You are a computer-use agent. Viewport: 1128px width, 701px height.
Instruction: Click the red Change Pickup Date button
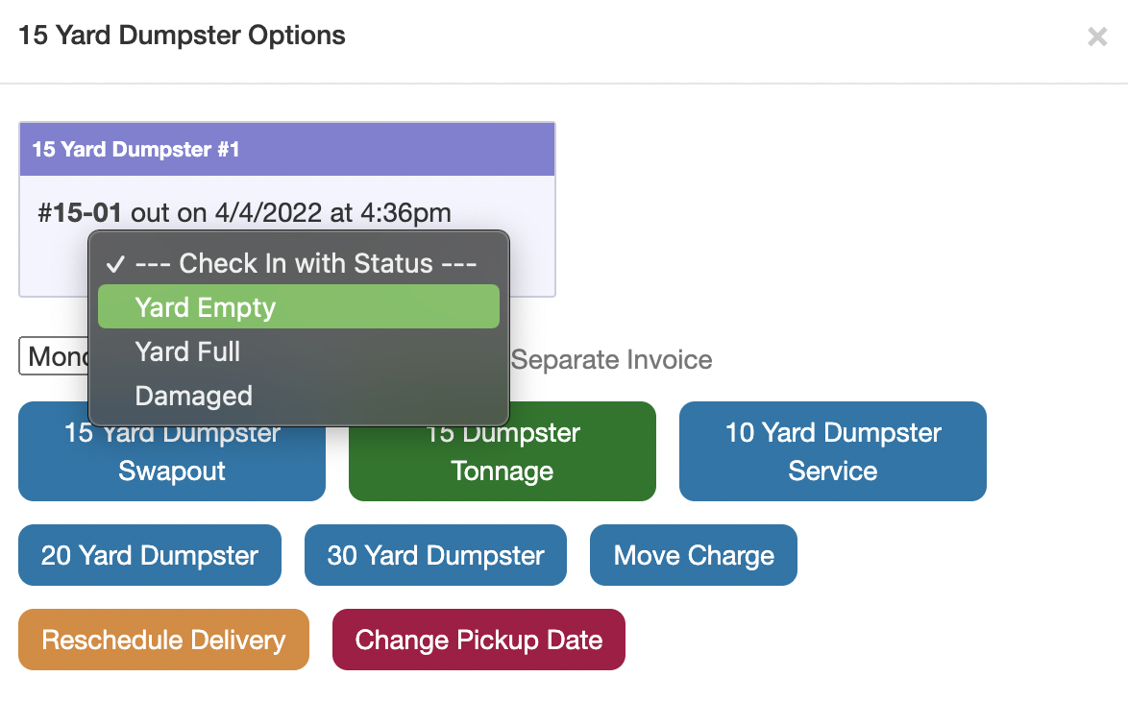click(478, 640)
